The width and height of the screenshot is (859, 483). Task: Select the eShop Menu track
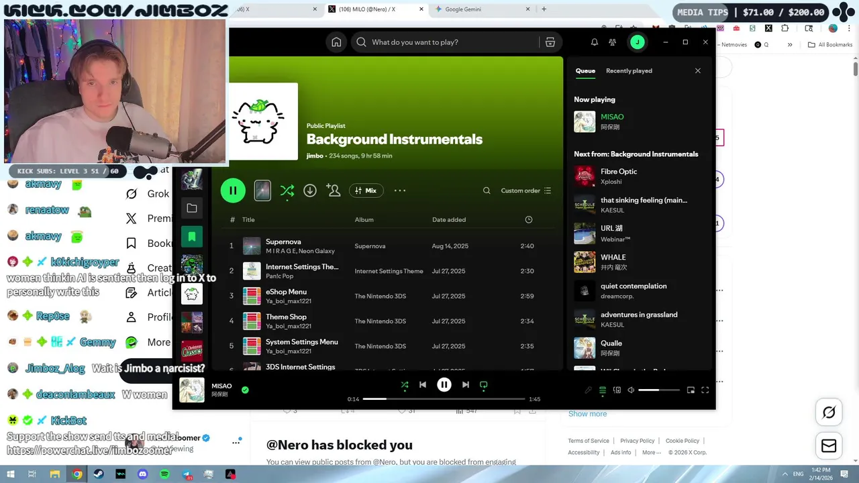389,296
